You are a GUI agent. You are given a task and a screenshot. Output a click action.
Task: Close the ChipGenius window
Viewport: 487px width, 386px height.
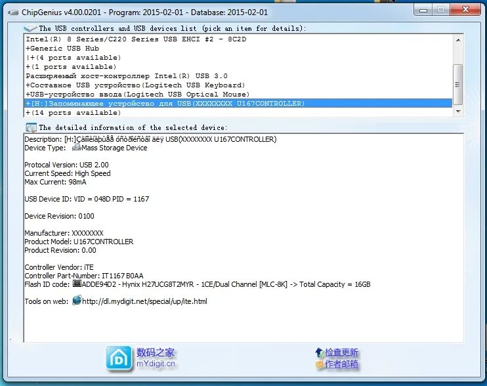pos(465,10)
